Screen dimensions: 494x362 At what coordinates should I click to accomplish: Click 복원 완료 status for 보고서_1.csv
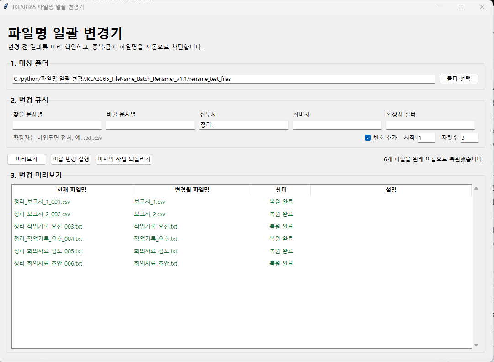(281, 202)
